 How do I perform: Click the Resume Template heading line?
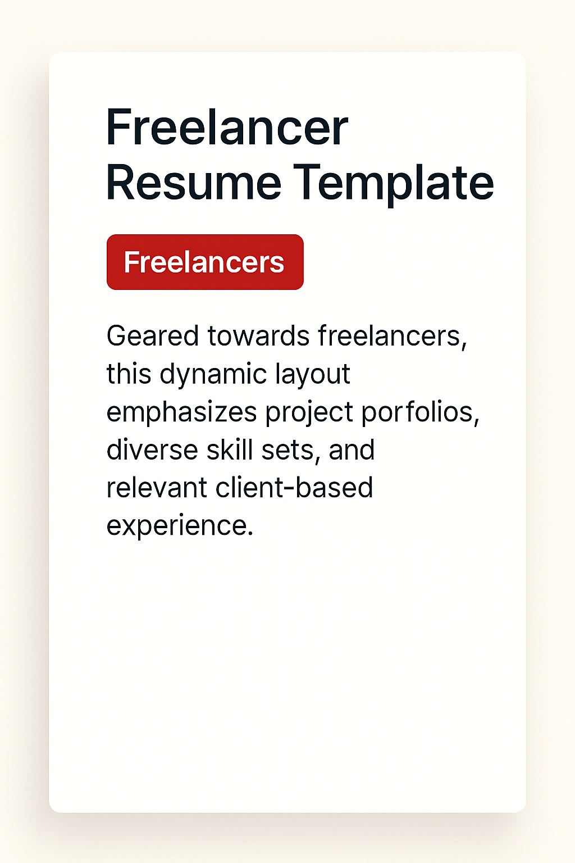point(300,183)
